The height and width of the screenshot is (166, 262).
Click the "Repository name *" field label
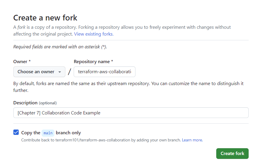click(x=93, y=62)
